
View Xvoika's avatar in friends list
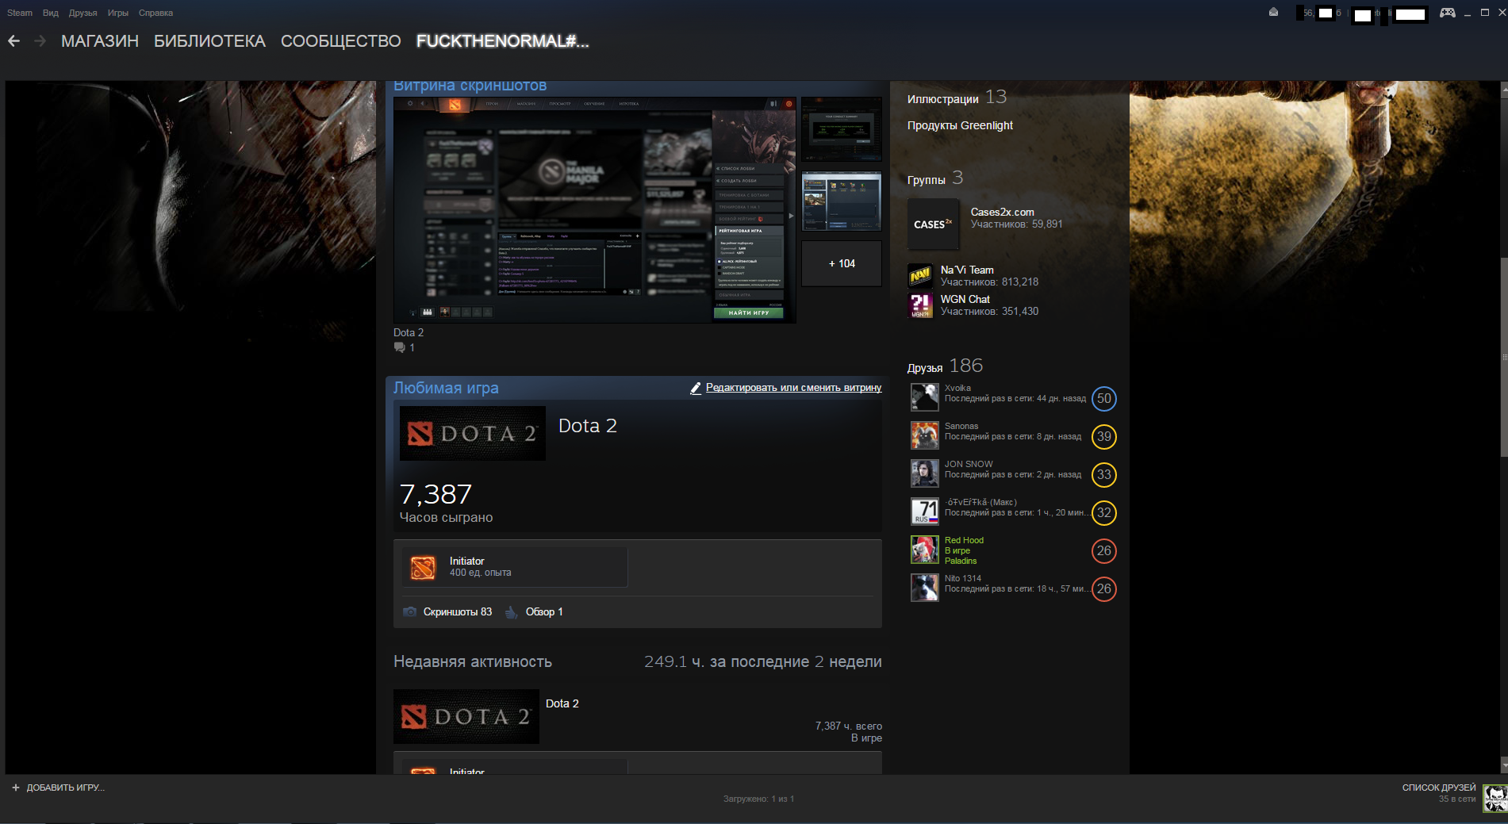coord(924,397)
